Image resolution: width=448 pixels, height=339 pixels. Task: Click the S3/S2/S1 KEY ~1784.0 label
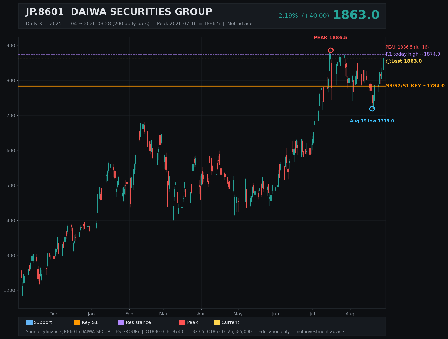415,86
